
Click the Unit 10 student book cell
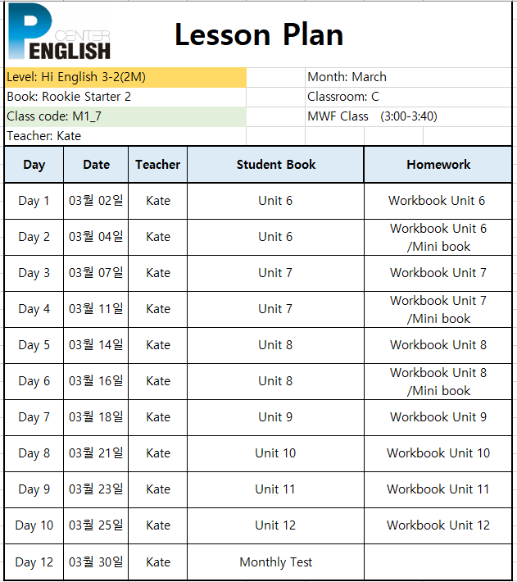(275, 453)
